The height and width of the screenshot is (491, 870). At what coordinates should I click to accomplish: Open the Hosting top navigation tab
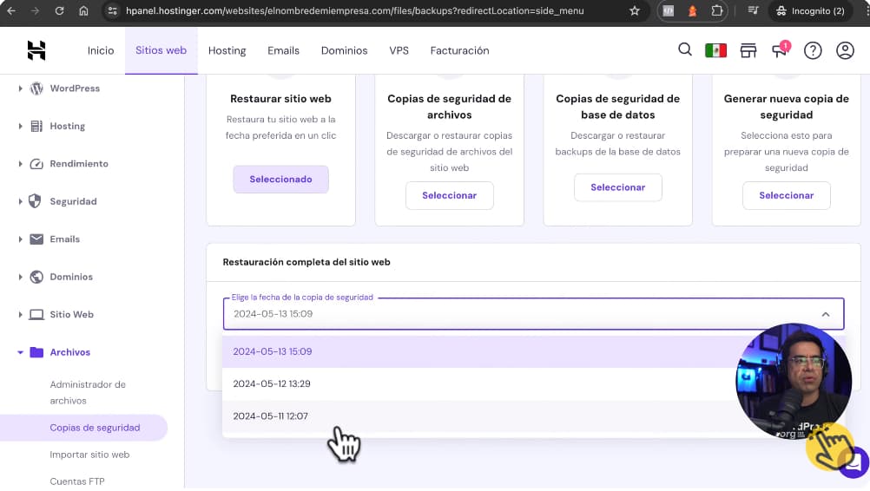pyautogui.click(x=227, y=50)
